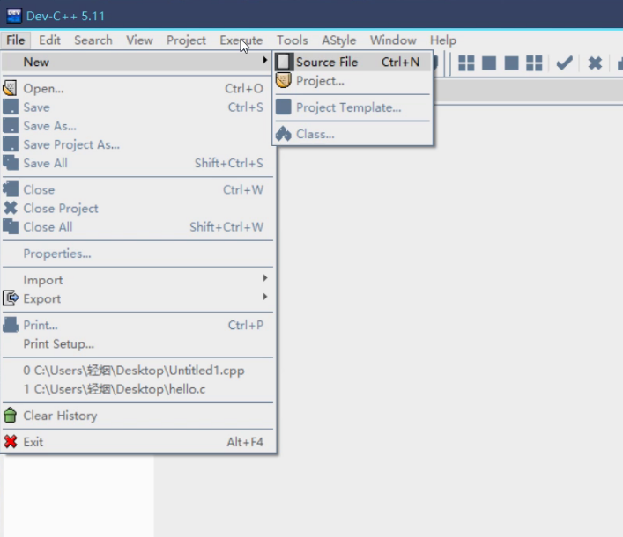This screenshot has height=537, width=623.
Task: Click the Dev-C++ app icon in title bar
Action: pyautogui.click(x=13, y=15)
